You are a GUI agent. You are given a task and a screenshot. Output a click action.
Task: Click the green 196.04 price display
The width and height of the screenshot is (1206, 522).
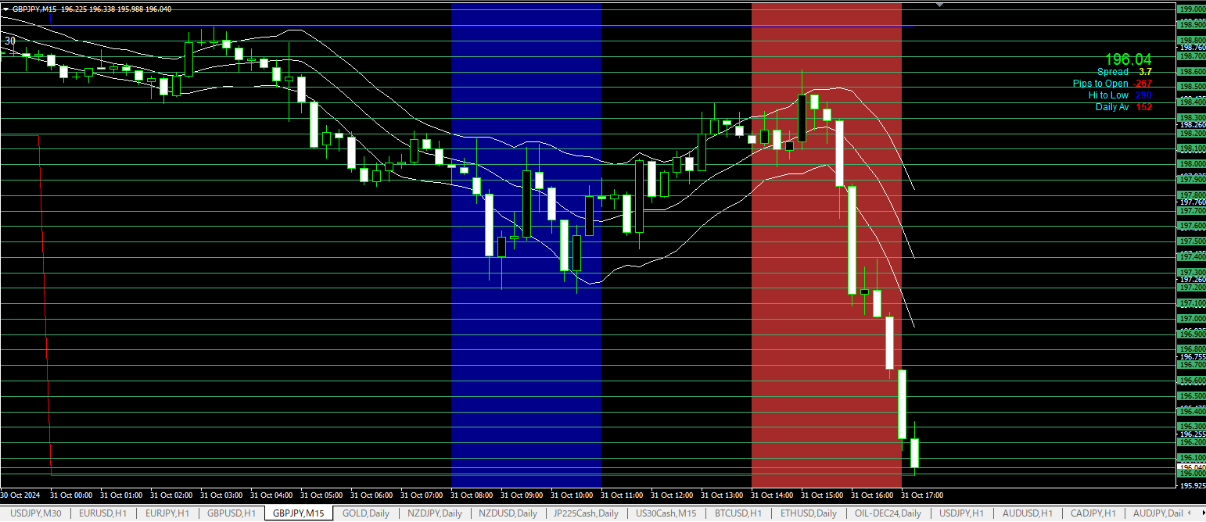point(1128,59)
